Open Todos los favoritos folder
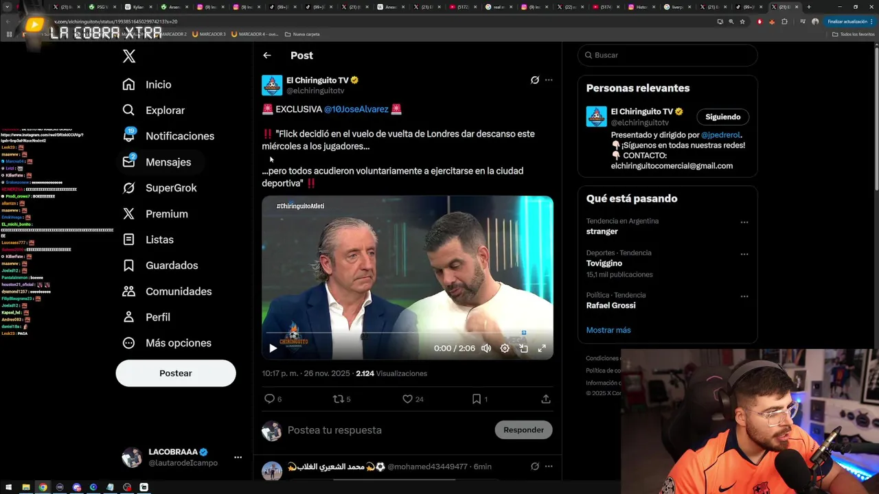 [x=854, y=34]
